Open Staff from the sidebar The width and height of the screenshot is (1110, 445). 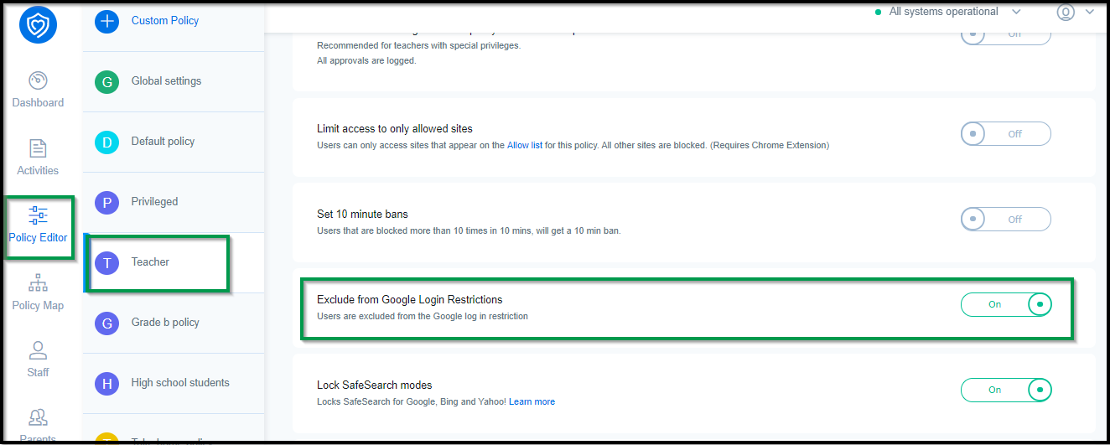(38, 360)
